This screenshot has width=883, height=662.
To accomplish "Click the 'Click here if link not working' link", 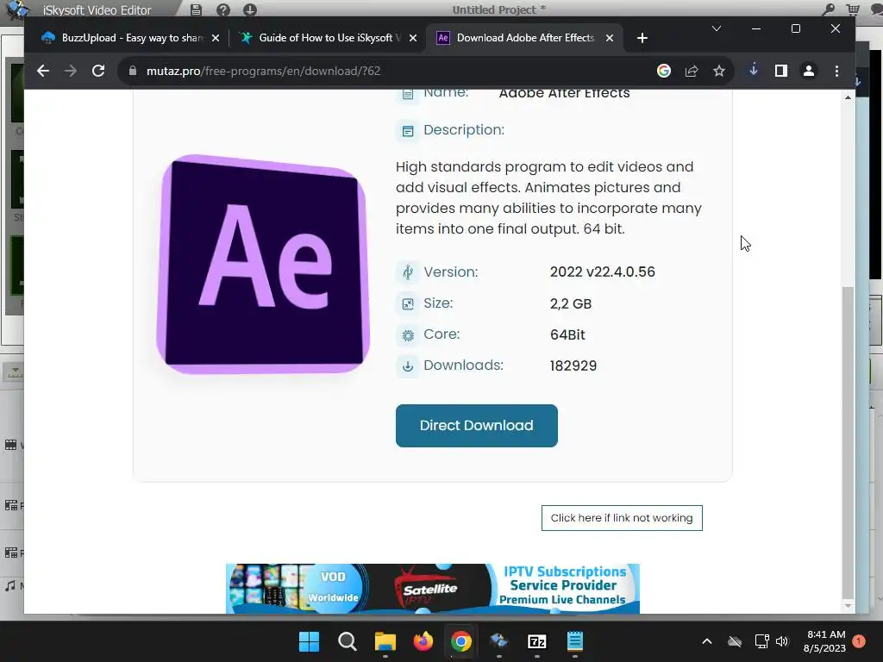I will (x=622, y=518).
